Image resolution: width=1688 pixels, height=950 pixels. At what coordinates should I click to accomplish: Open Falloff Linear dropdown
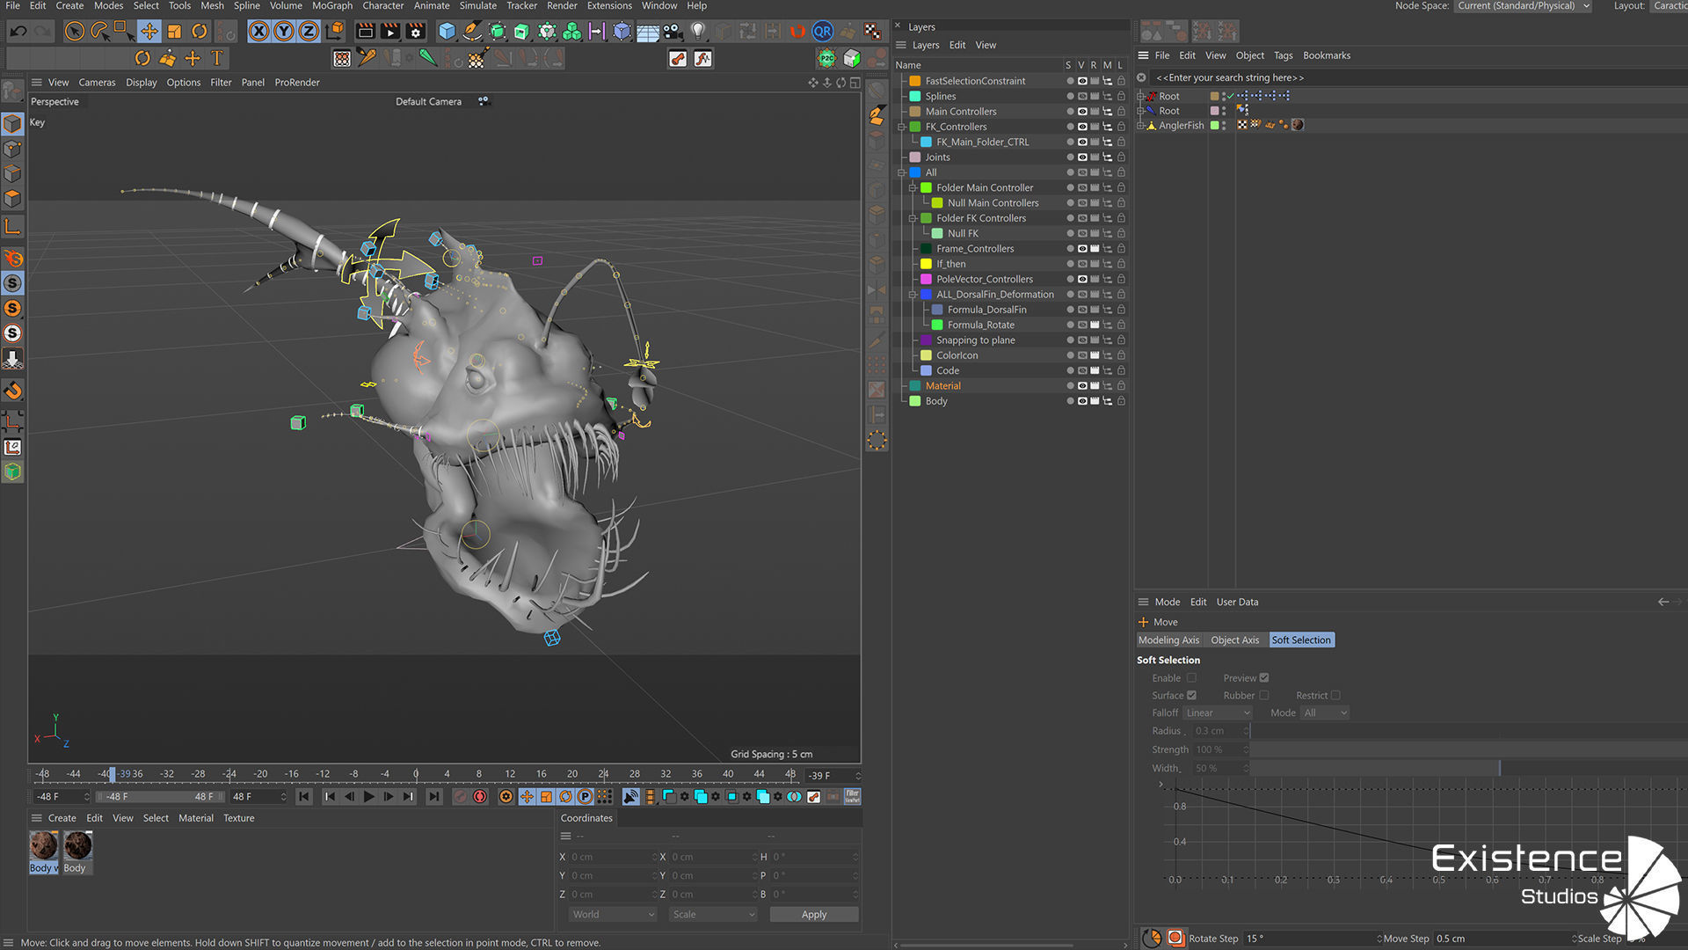coord(1217,713)
